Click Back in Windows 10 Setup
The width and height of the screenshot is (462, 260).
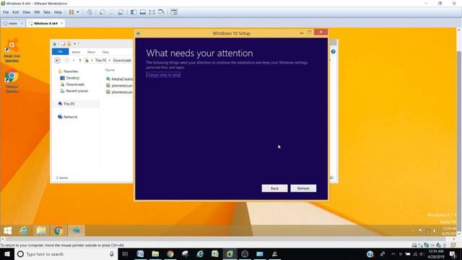(x=274, y=188)
